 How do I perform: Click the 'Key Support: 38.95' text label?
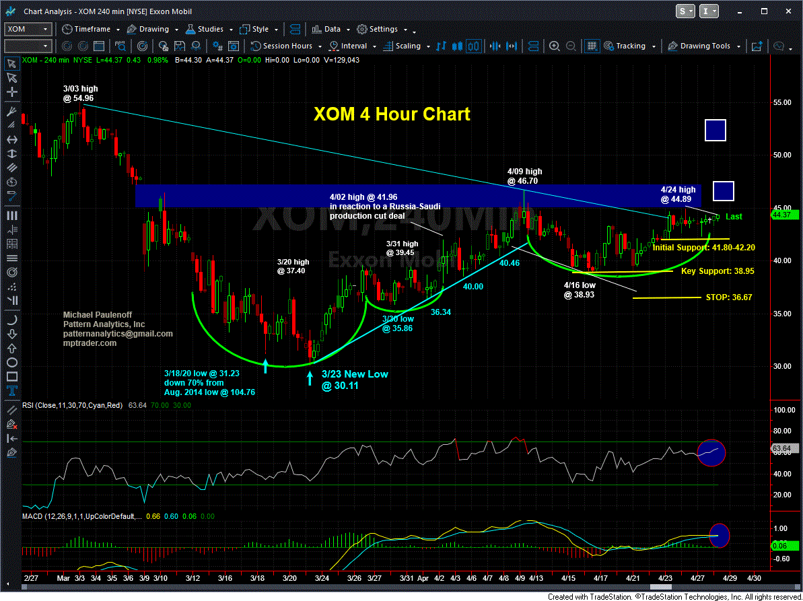click(718, 271)
